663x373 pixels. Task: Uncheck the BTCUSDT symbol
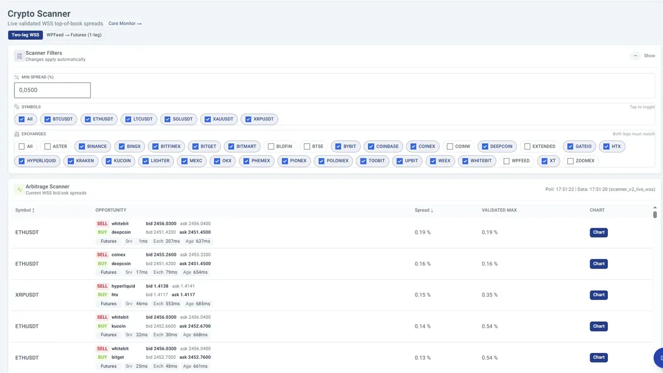point(48,119)
